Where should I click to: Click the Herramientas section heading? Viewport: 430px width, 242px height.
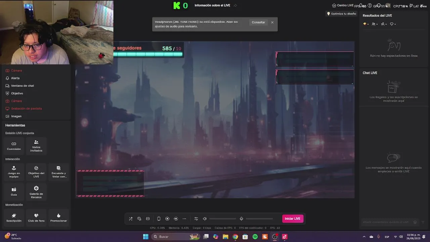15,125
